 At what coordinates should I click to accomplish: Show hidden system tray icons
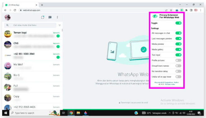click(x=170, y=113)
